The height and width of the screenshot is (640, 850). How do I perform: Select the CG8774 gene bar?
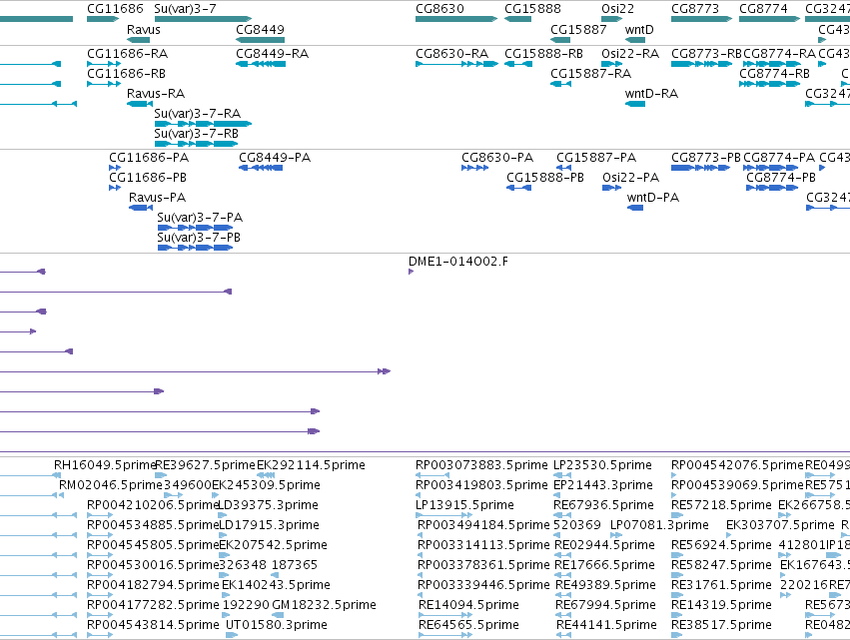770,19
